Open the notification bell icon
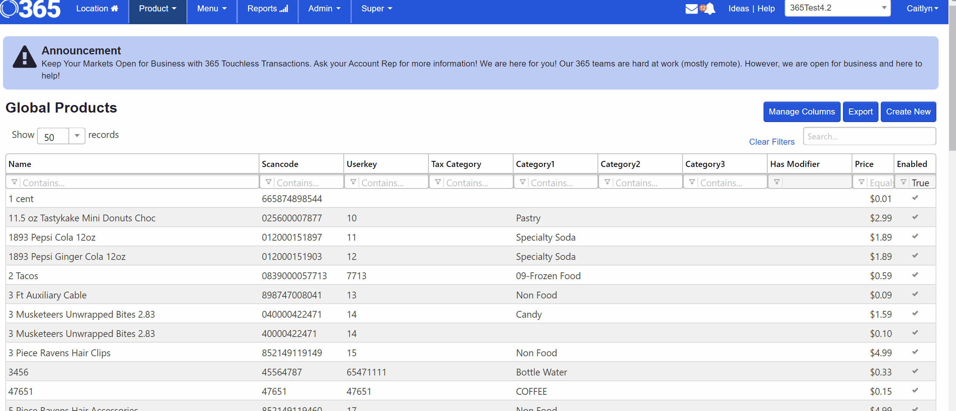 [x=710, y=8]
